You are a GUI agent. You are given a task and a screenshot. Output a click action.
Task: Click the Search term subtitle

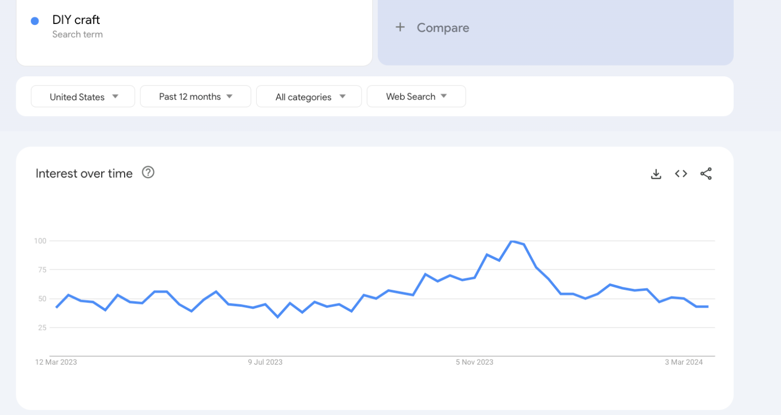[77, 34]
